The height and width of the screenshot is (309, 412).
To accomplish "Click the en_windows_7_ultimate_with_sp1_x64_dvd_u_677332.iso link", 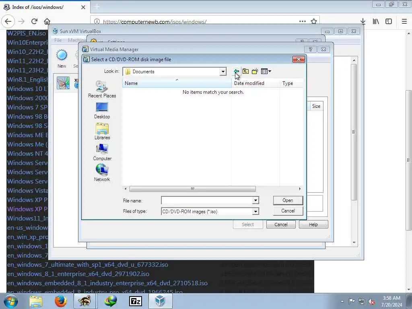I will (87, 265).
